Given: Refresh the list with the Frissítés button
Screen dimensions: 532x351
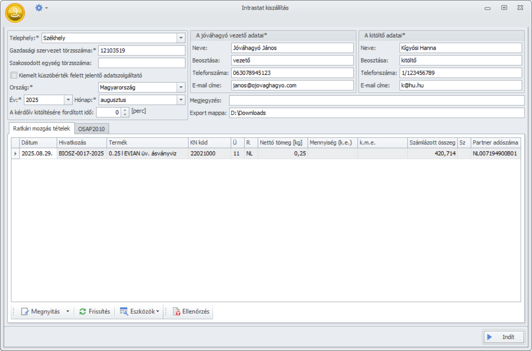Looking at the screenshot, I should (x=95, y=311).
